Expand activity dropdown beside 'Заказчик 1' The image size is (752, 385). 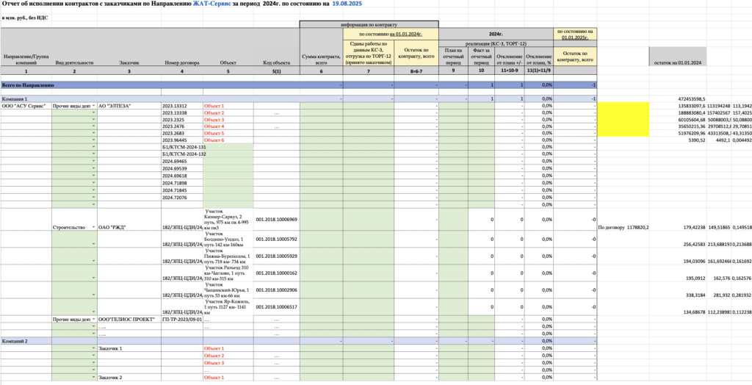[x=93, y=348]
